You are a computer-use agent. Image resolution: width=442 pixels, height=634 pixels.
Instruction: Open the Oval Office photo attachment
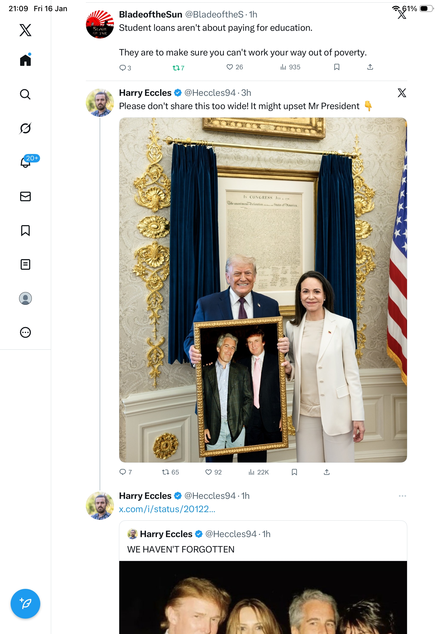(263, 290)
